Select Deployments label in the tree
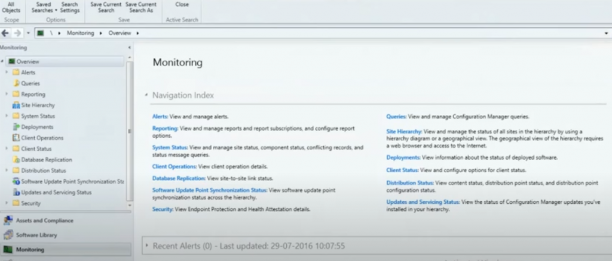 pyautogui.click(x=37, y=127)
